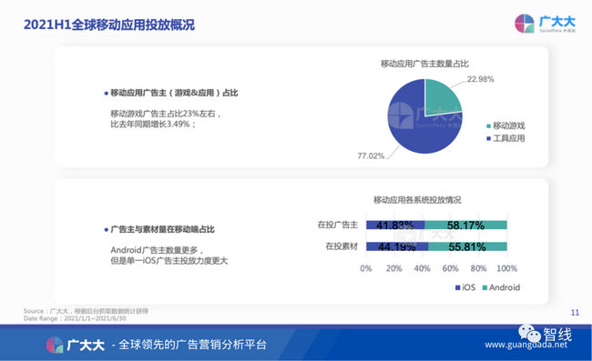592x361 pixels.
Task: Click the 移动应用各系统投放情况 chart title
Action: pos(417,200)
